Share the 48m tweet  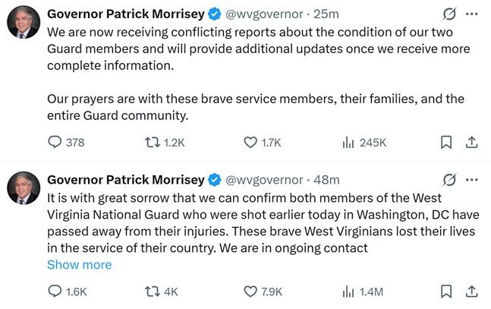(x=471, y=292)
